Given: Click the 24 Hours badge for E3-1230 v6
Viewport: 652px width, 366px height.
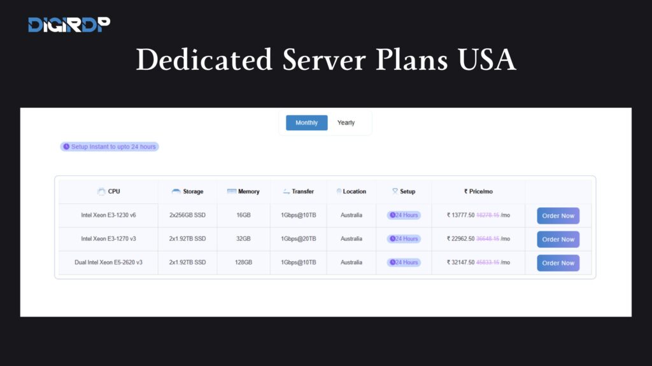Looking at the screenshot, I should (x=404, y=215).
